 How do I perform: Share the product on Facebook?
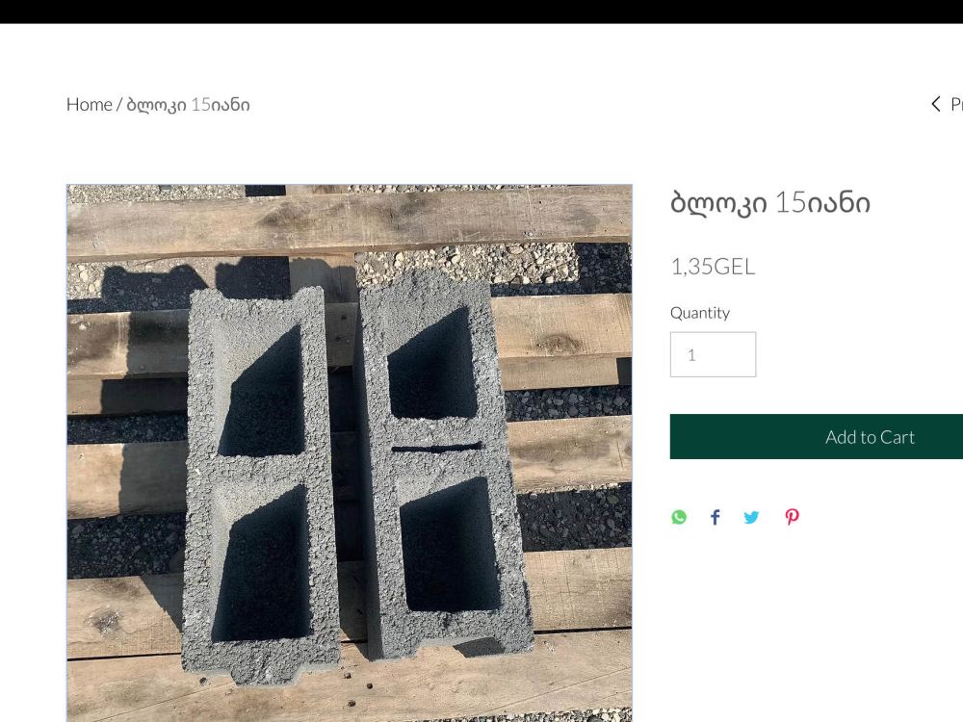tap(715, 518)
